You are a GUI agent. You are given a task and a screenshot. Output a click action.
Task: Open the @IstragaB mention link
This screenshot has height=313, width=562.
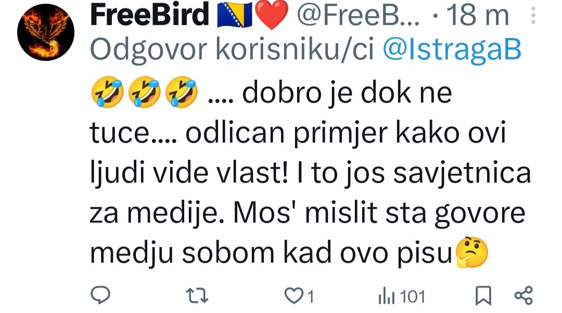(452, 49)
